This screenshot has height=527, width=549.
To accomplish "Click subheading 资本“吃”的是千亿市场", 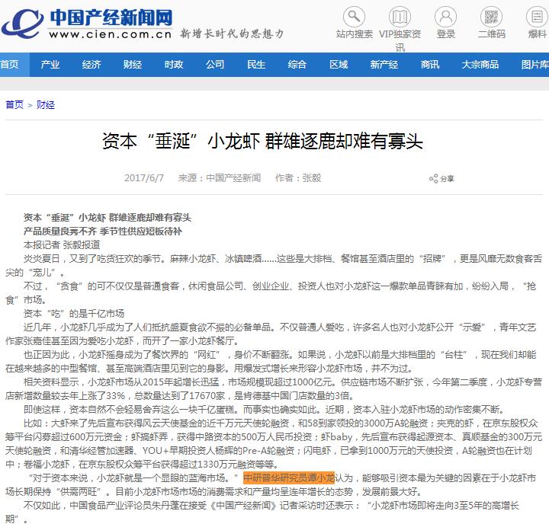I will (x=74, y=313).
